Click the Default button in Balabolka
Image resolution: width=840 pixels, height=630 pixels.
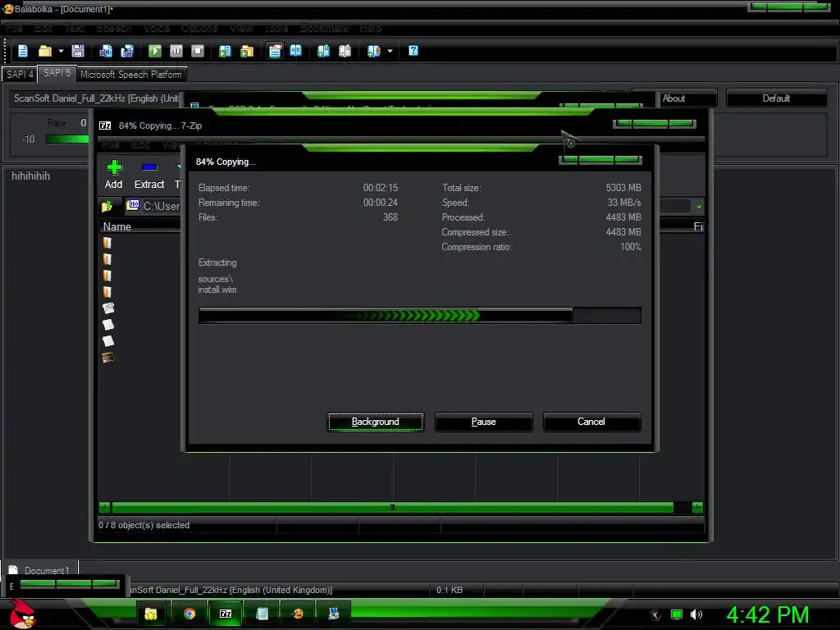coord(776,98)
